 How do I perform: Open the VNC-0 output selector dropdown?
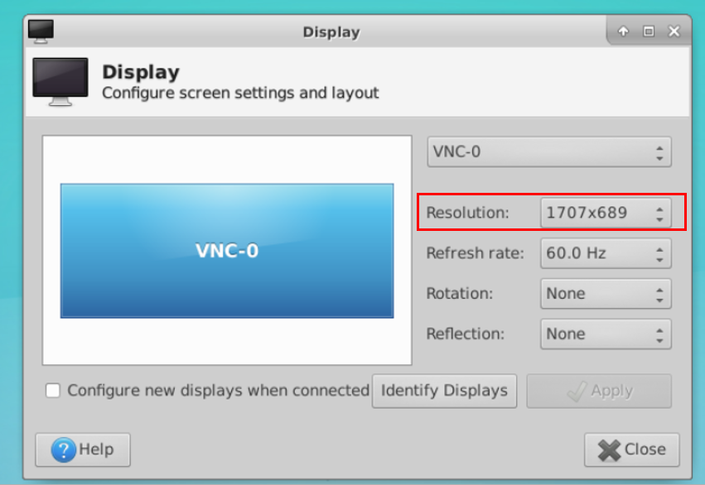tap(548, 152)
